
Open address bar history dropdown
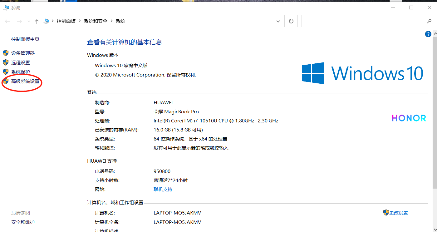tap(278, 21)
